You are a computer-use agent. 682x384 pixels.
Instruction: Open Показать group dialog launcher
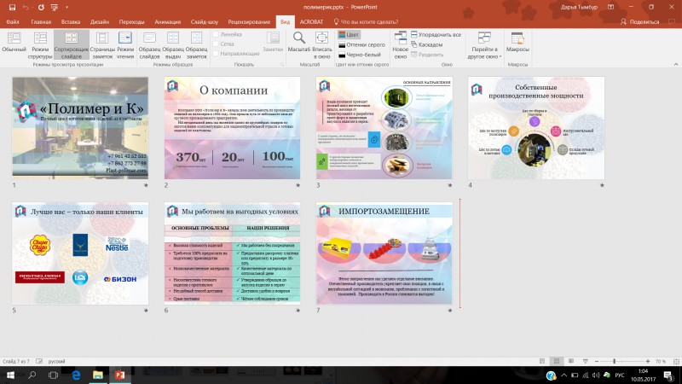[282, 65]
